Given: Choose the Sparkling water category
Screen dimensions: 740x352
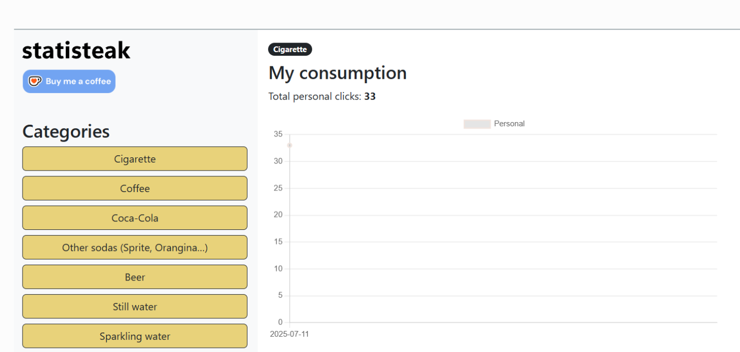Looking at the screenshot, I should [135, 336].
